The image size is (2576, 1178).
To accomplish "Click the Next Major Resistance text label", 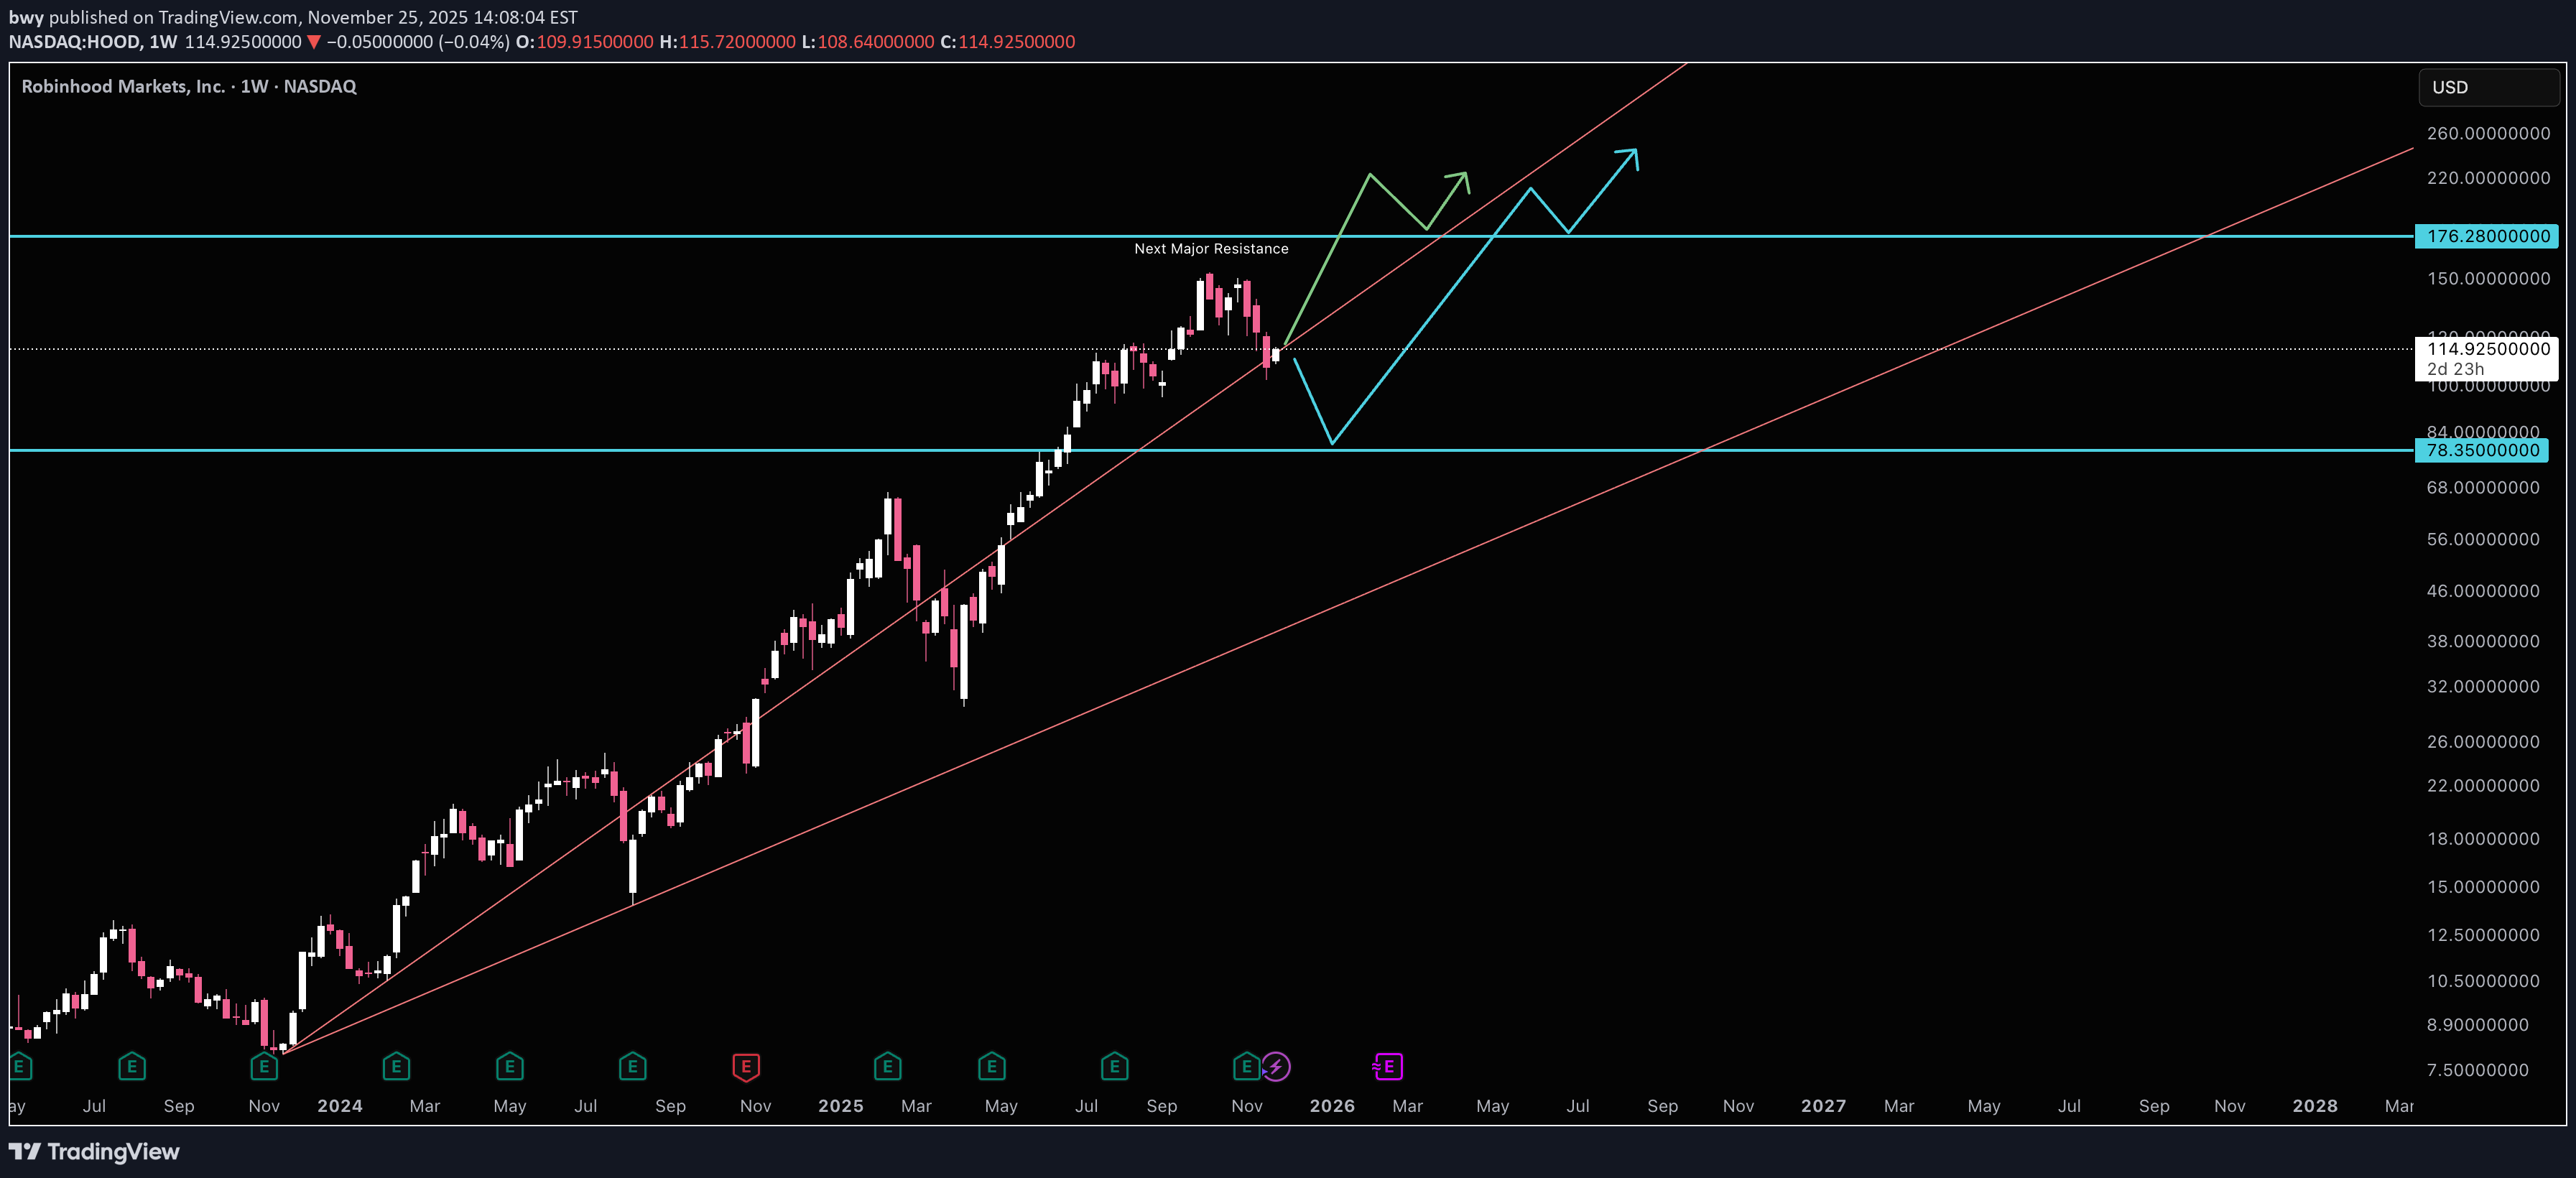I will (1211, 248).
